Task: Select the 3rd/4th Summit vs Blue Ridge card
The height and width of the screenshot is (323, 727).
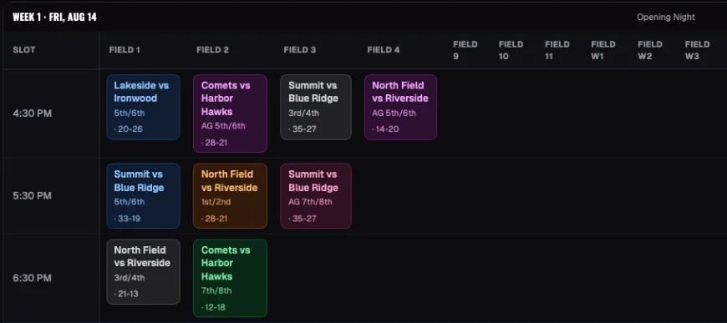Action: (x=316, y=107)
